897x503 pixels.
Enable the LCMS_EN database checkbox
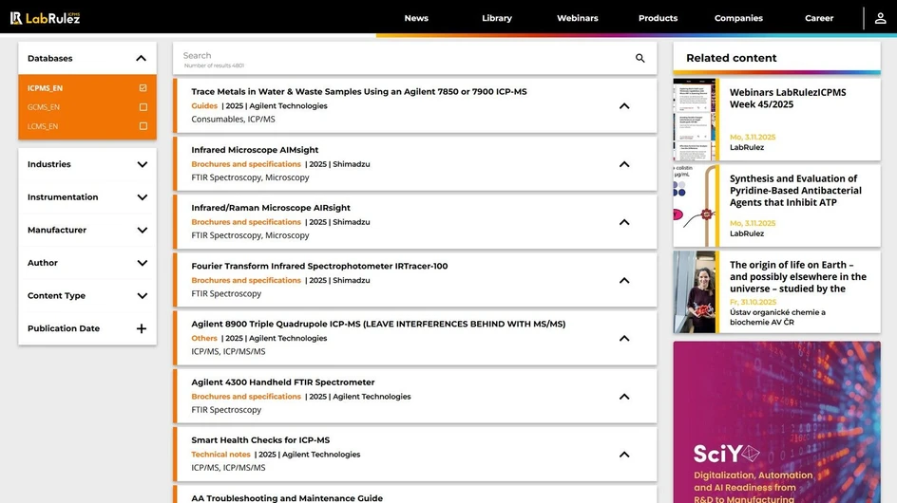click(143, 126)
